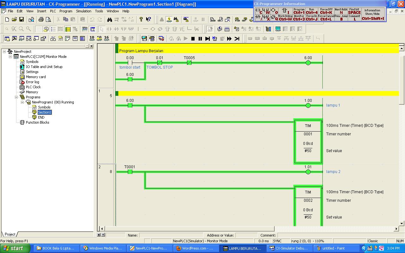Click the Continuous Step Run double-arrow icon

click(x=229, y=39)
